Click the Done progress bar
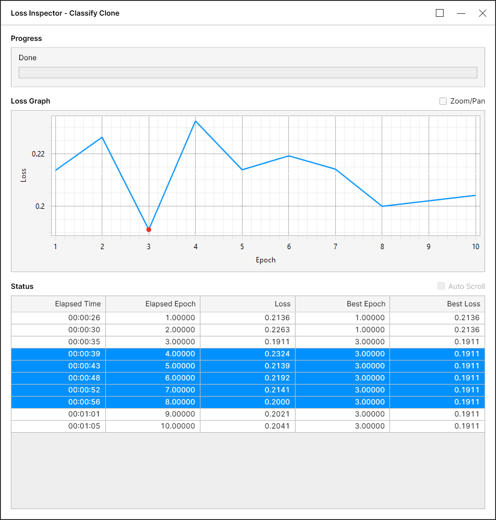496x520 pixels. [247, 72]
